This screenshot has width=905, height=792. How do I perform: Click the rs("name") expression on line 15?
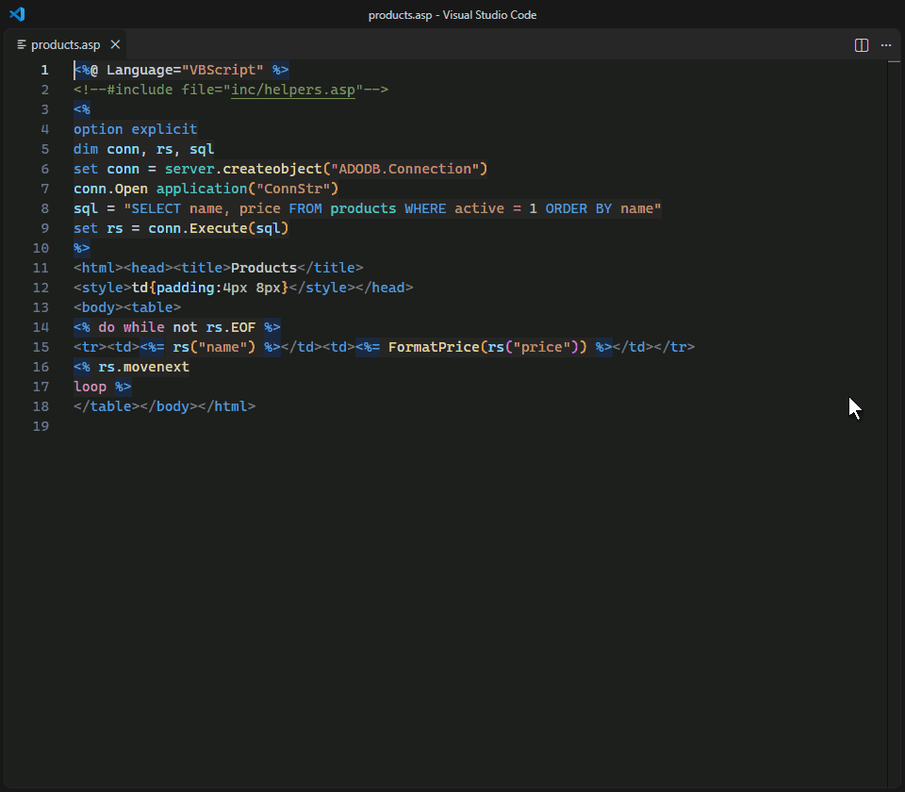[x=214, y=347]
